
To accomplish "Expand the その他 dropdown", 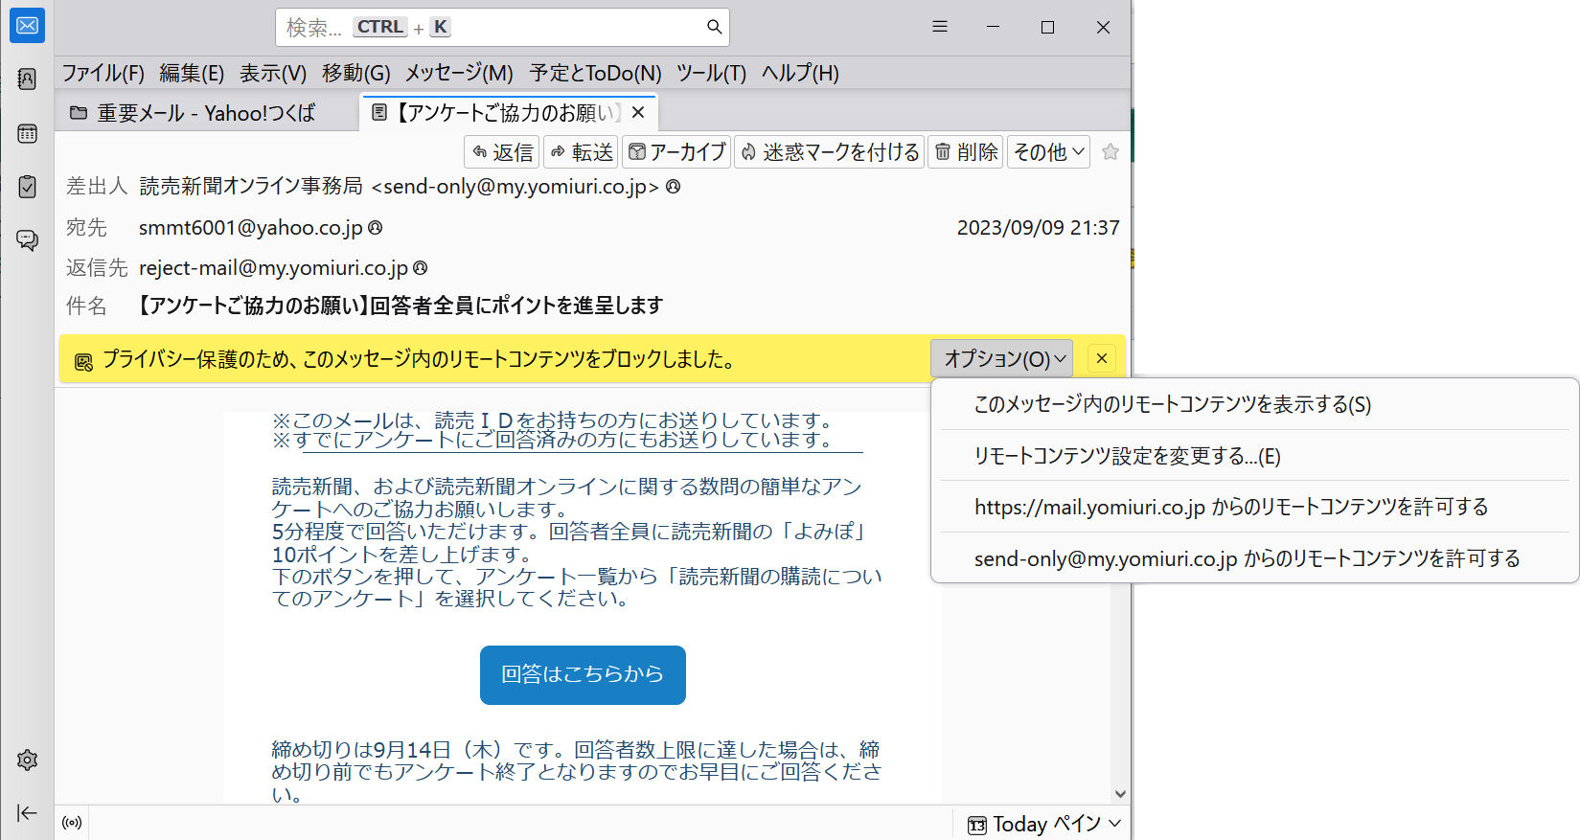I will [x=1049, y=151].
